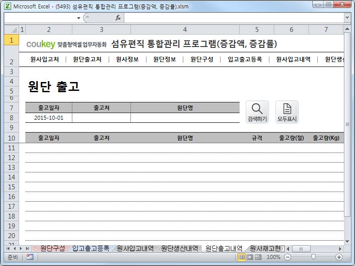Click the macro record icon in status bar
The height and width of the screenshot is (266, 355).
(30, 257)
